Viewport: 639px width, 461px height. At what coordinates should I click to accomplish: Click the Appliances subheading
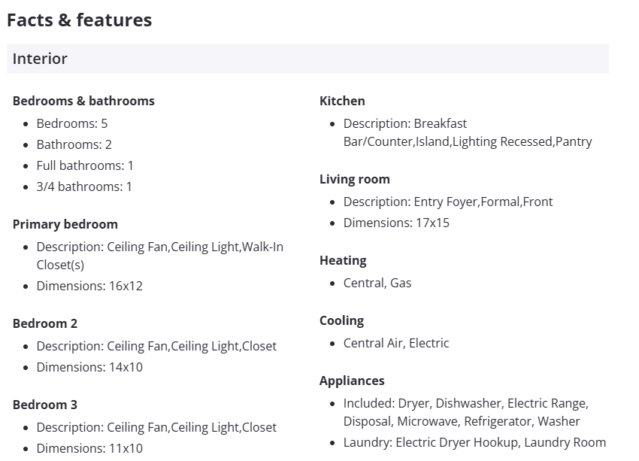tap(352, 381)
